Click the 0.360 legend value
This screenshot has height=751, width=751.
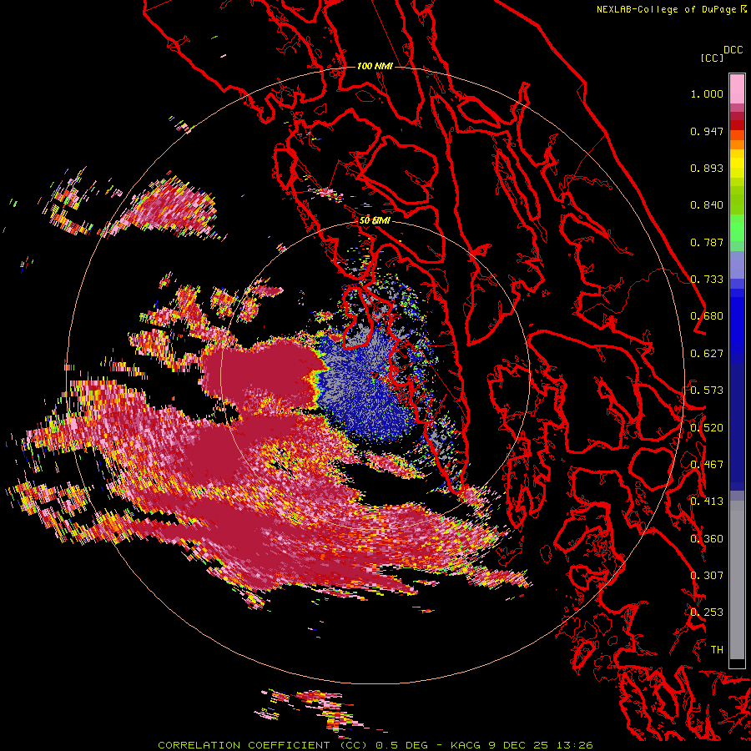coord(707,539)
